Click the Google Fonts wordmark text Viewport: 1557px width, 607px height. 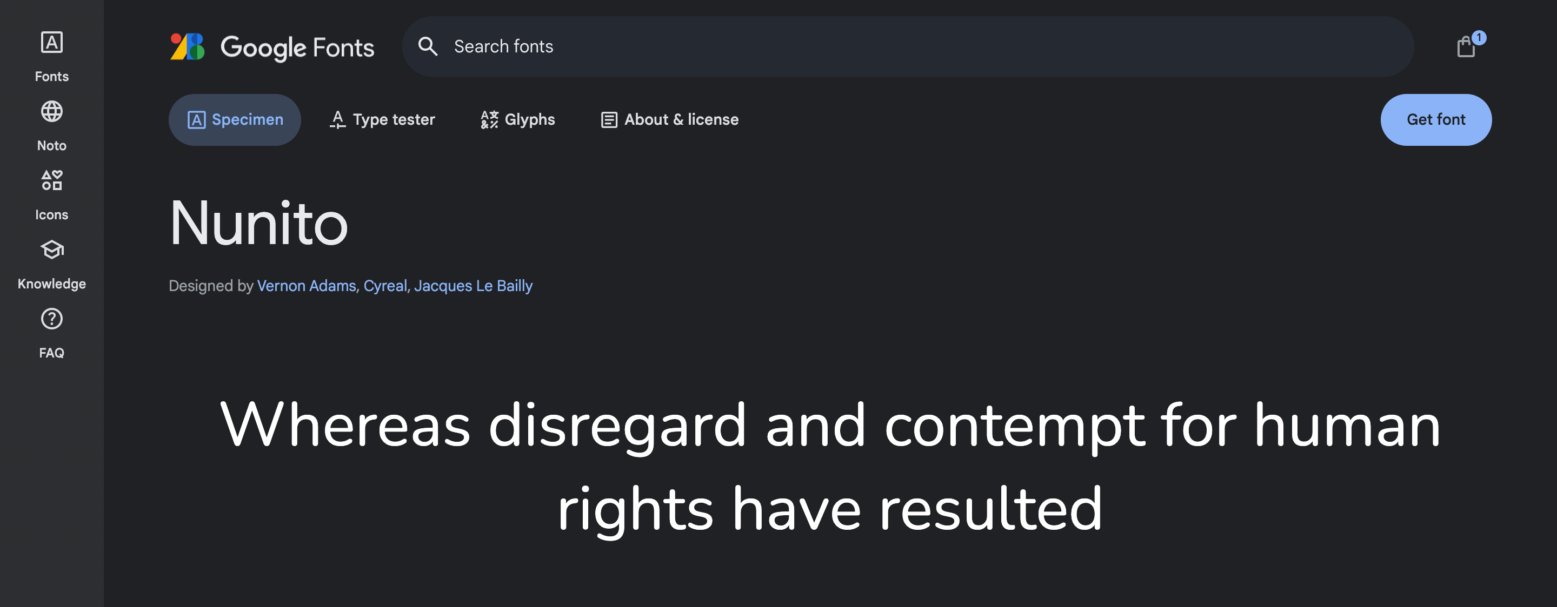point(297,47)
